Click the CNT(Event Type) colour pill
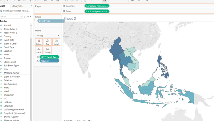The image size is (214, 121). click(49, 57)
